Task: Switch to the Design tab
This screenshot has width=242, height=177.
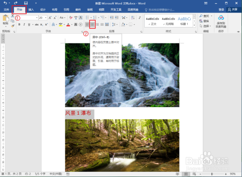Action: click(43, 10)
